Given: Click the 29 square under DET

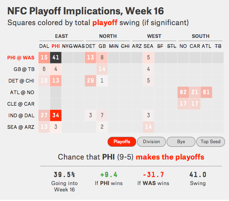Looking at the screenshot, I should point(90,81).
